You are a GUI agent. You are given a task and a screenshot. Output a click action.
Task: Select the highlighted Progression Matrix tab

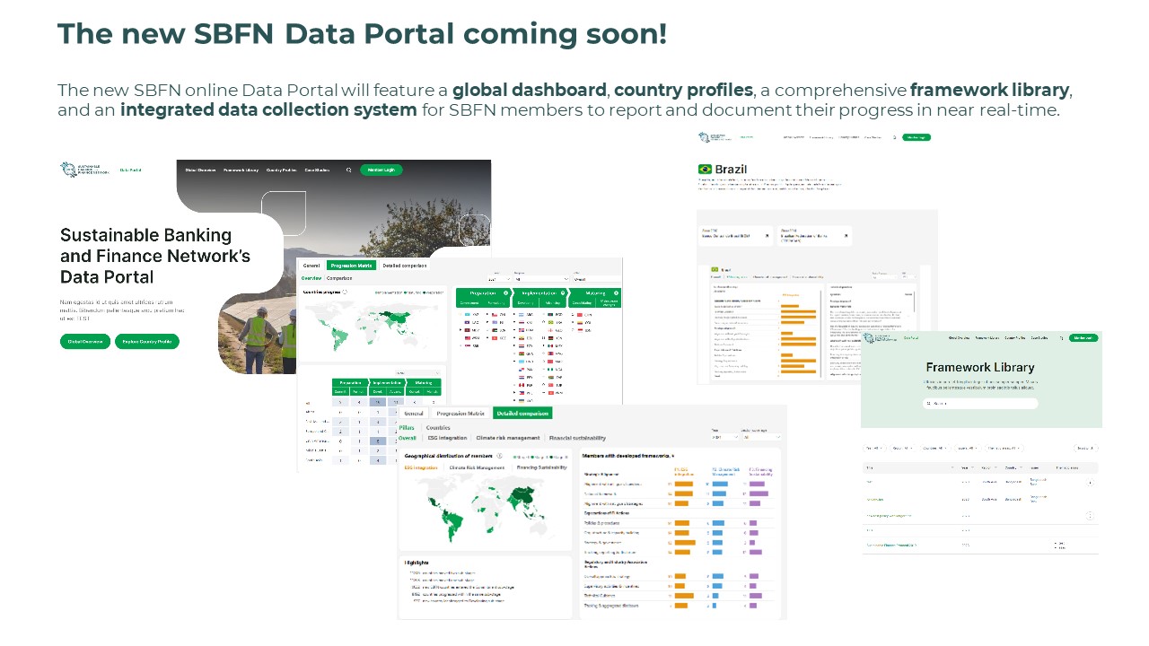coord(351,266)
